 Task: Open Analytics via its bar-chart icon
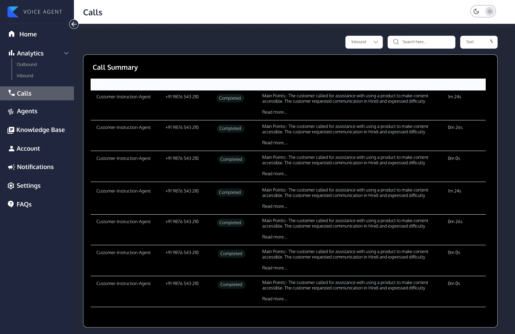pyautogui.click(x=11, y=53)
